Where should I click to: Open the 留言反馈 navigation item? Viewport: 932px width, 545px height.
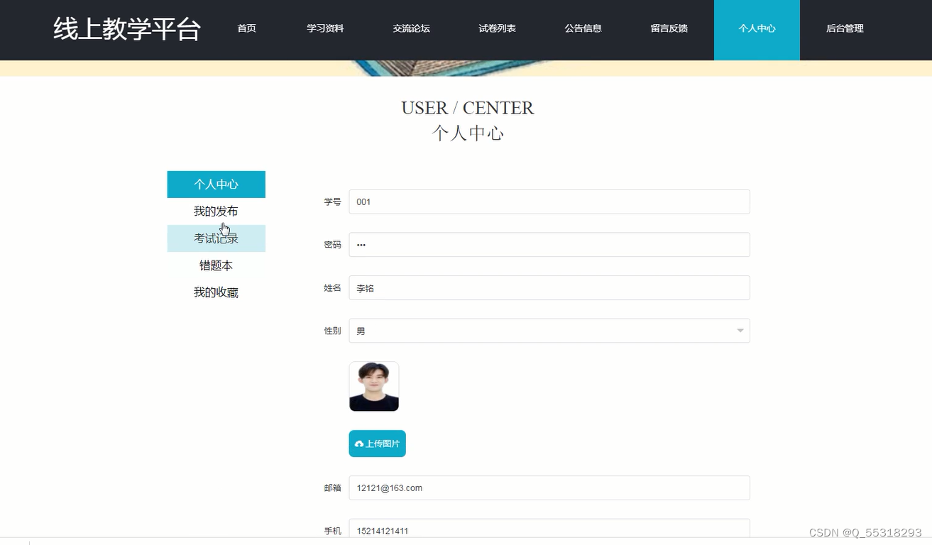pos(669,29)
